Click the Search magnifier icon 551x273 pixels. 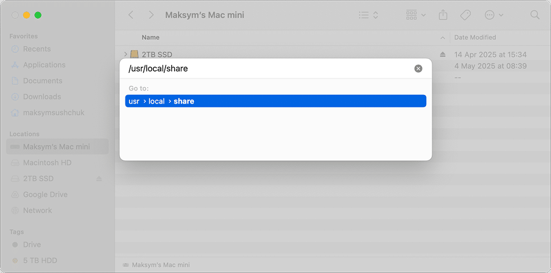pyautogui.click(x=534, y=15)
